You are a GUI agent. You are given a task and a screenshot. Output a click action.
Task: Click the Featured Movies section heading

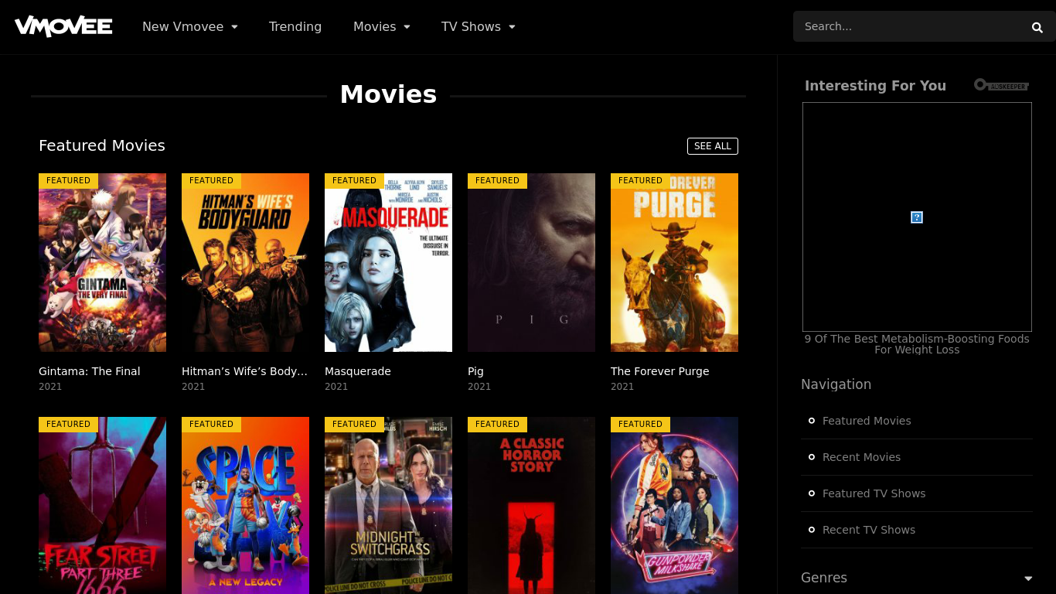coord(102,145)
